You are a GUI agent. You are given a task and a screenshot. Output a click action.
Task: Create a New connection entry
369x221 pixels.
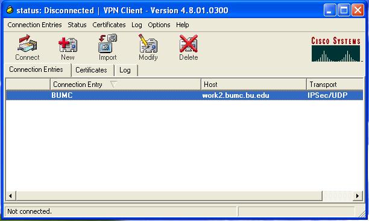coord(68,48)
